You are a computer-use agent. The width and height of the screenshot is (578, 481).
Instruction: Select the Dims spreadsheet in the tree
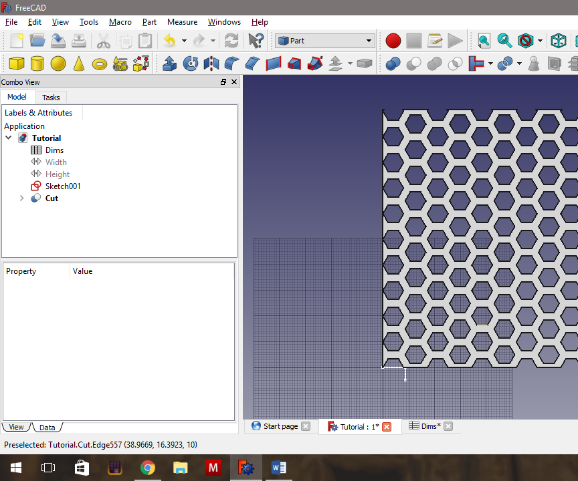[54, 150]
